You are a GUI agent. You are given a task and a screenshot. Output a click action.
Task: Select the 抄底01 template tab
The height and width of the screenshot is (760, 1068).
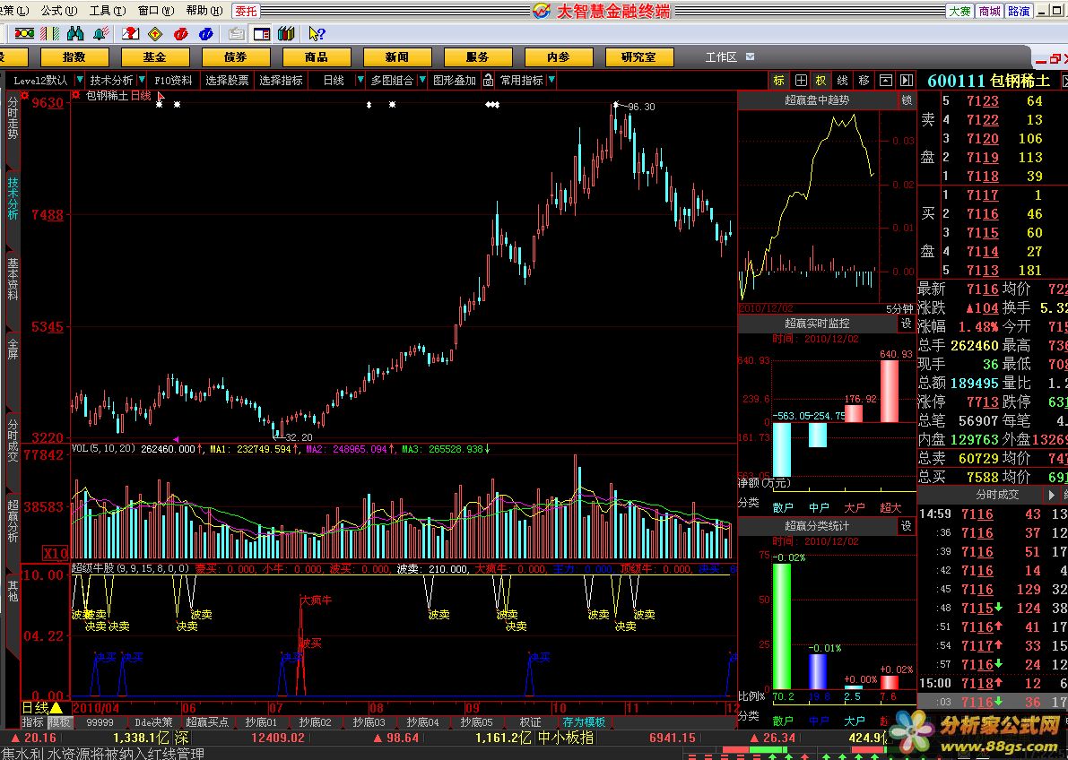pos(262,721)
